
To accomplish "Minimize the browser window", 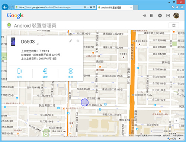I will pos(169,2).
